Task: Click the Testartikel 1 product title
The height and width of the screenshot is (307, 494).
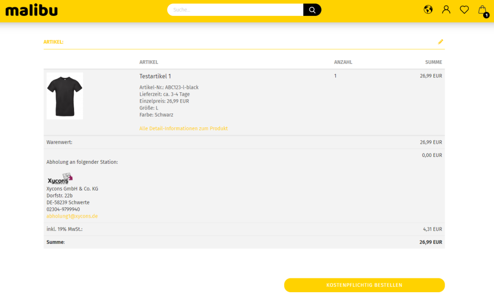Action: 155,77
